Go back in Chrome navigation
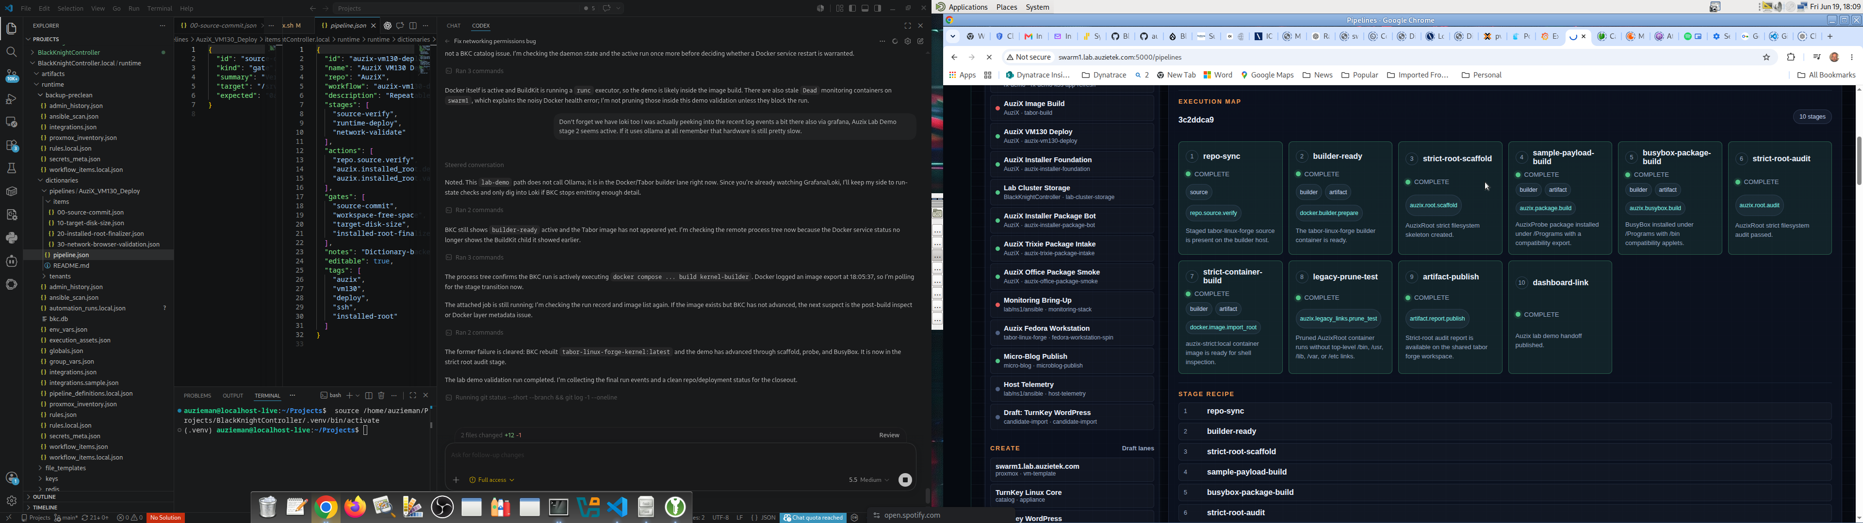Screen dimensions: 1863x523 (955, 58)
